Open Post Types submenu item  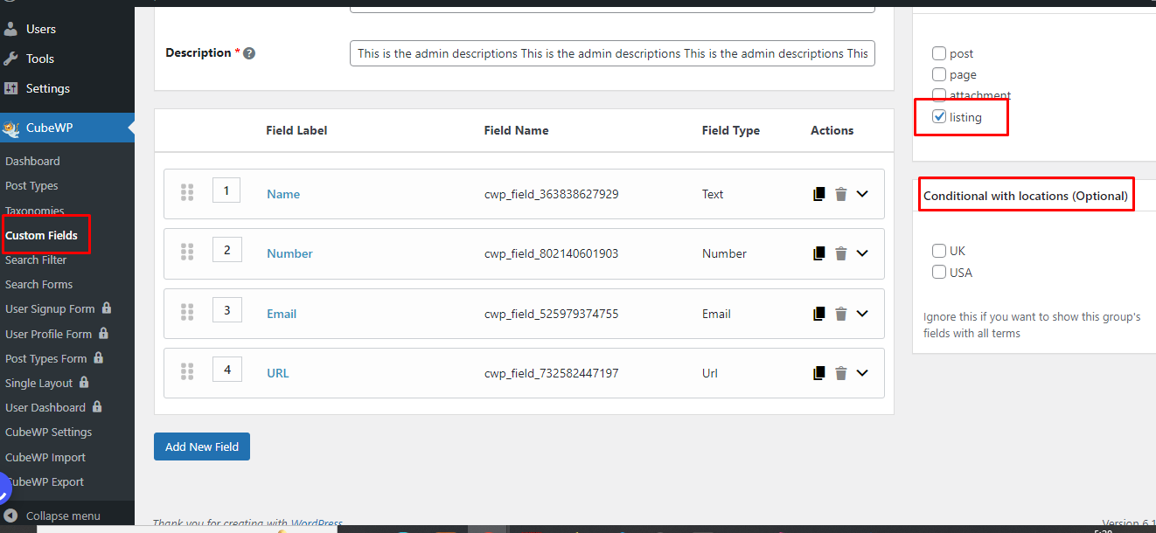(31, 185)
